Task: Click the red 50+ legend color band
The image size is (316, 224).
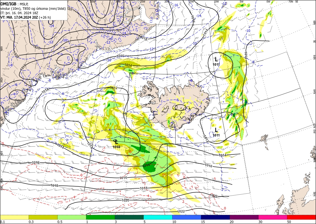Action: [x=301, y=217]
